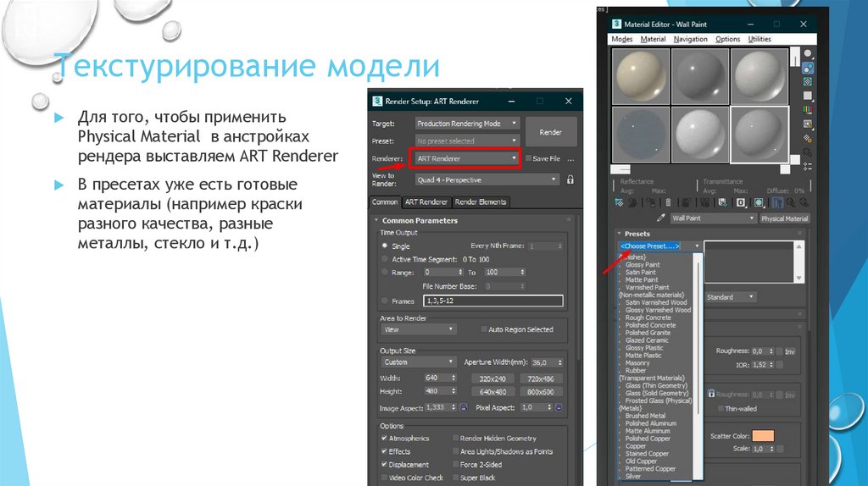Click the Material ID Channel icon
Viewport: 868px width, 486px height.
[741, 202]
